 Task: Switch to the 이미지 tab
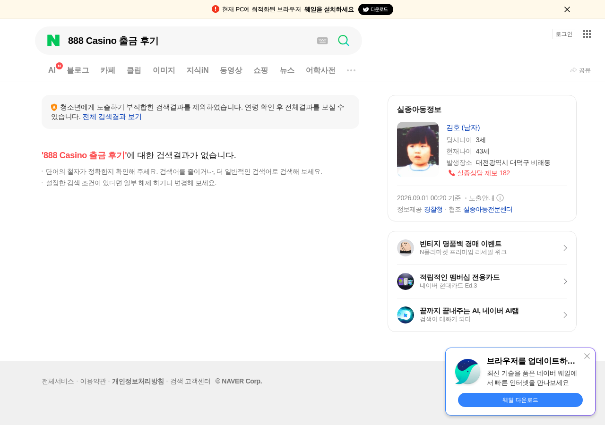(x=164, y=70)
